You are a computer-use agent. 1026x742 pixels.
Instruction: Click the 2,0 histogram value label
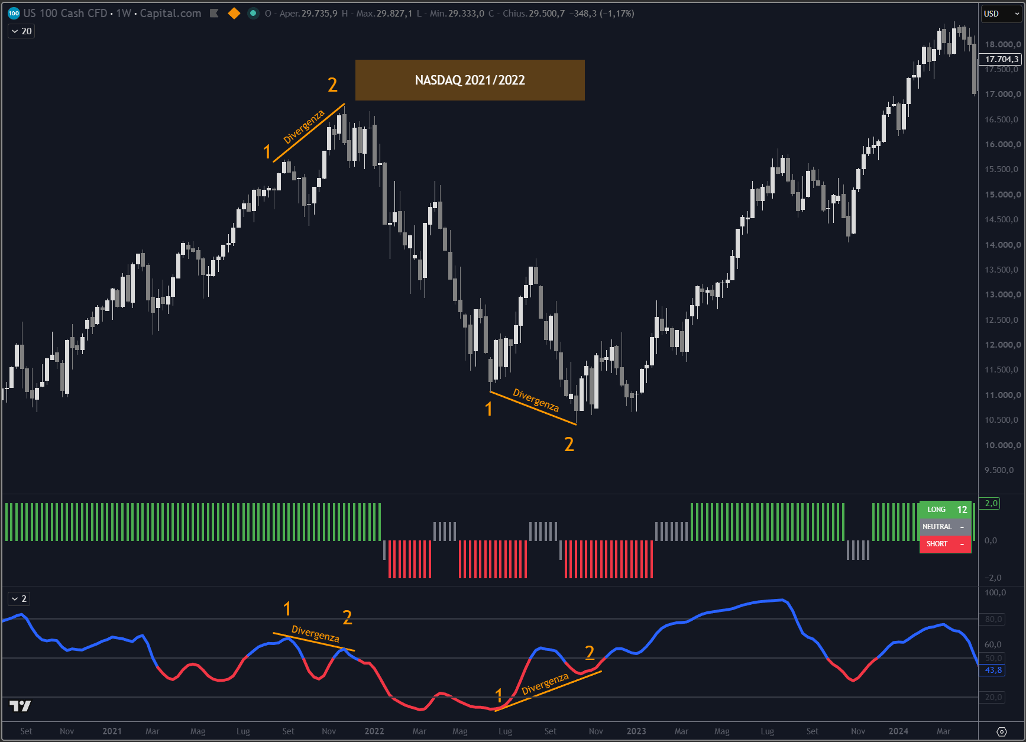991,503
